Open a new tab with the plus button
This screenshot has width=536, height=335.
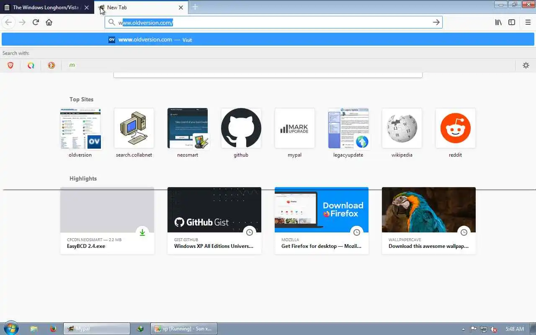tap(195, 7)
